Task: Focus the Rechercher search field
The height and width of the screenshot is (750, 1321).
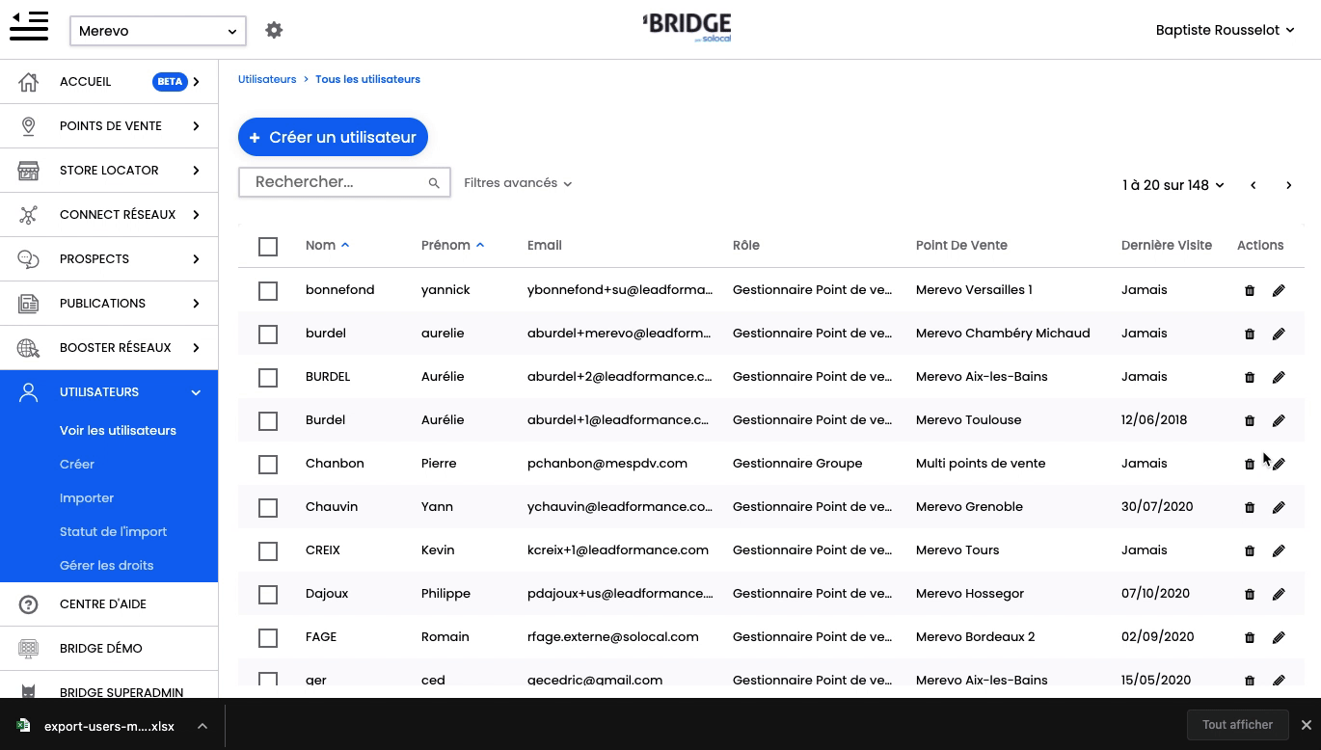Action: coord(337,182)
